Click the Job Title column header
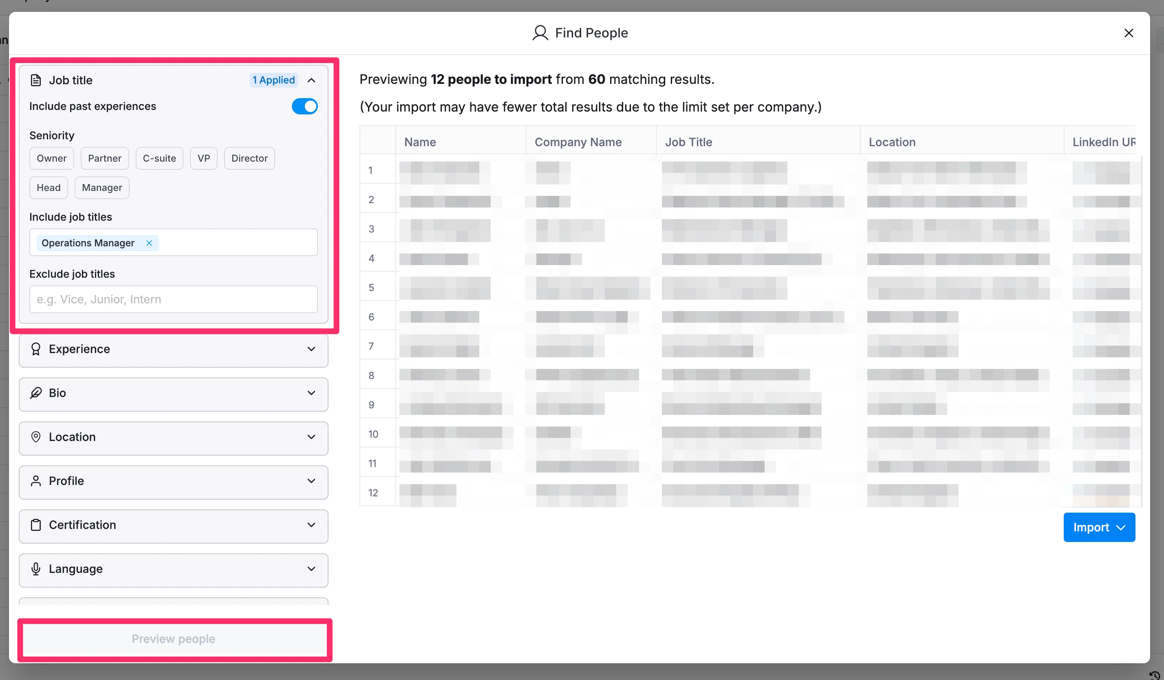1164x680 pixels. pos(688,142)
